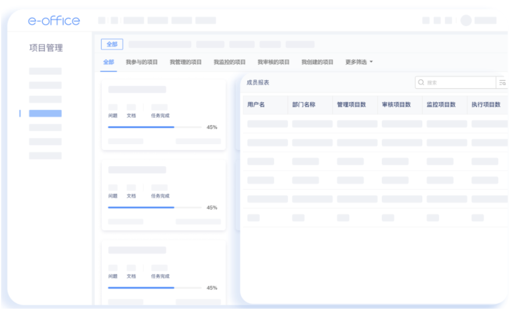Click the 项目管理 sidebar title

tap(46, 48)
